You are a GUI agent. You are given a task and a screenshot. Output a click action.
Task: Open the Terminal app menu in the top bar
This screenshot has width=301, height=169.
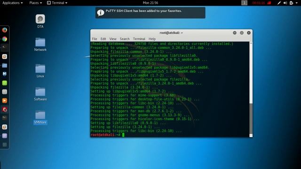[x=57, y=3]
